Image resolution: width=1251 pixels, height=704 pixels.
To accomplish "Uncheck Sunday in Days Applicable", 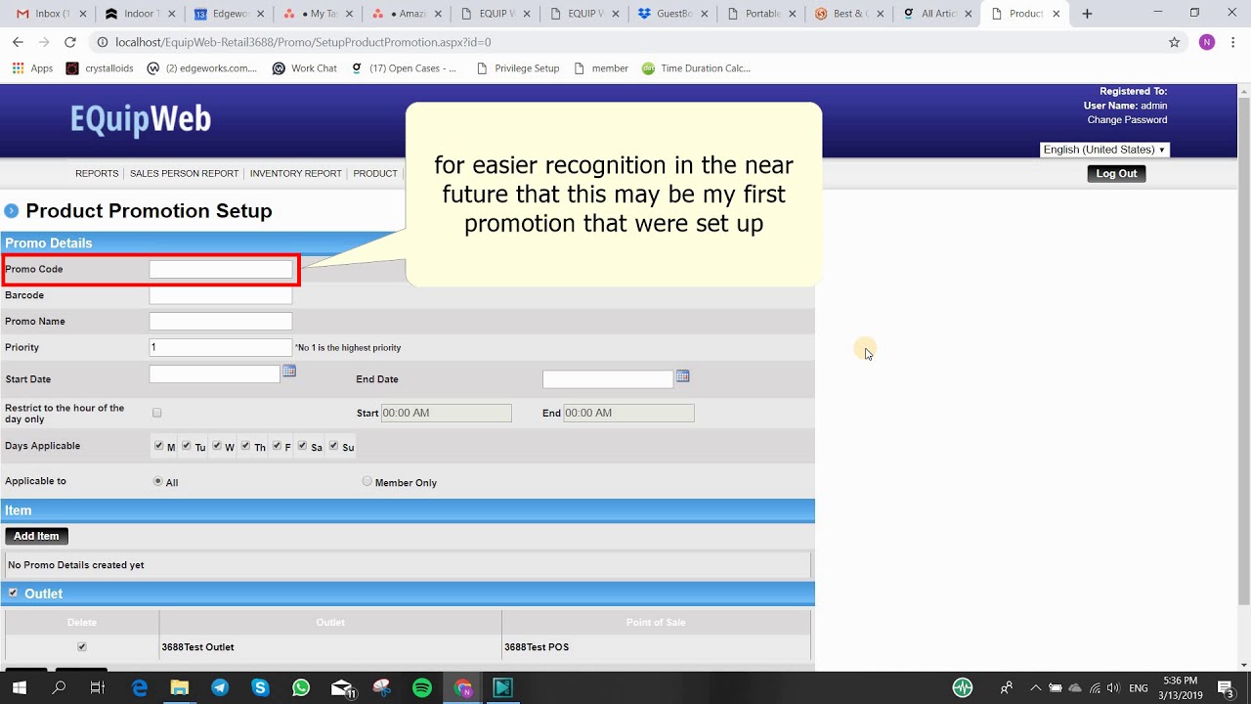I will coord(334,446).
